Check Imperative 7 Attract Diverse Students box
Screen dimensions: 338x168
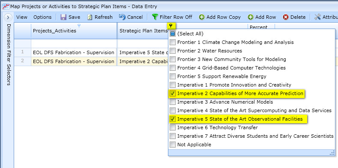click(173, 136)
